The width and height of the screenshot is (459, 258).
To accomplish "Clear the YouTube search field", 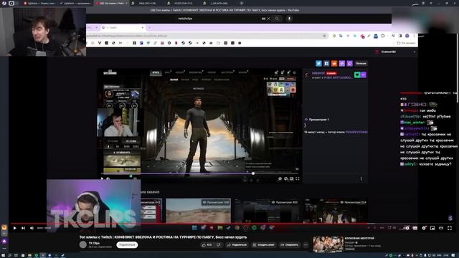I will click(268, 19).
